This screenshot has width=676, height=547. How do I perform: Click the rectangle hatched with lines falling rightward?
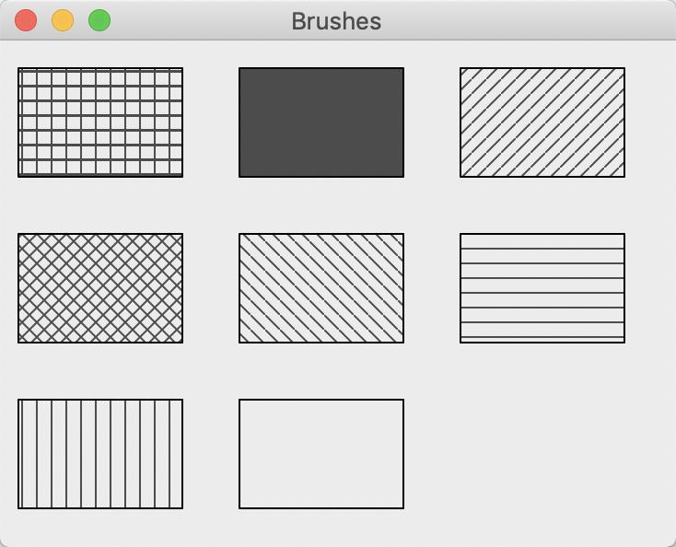pos(321,288)
